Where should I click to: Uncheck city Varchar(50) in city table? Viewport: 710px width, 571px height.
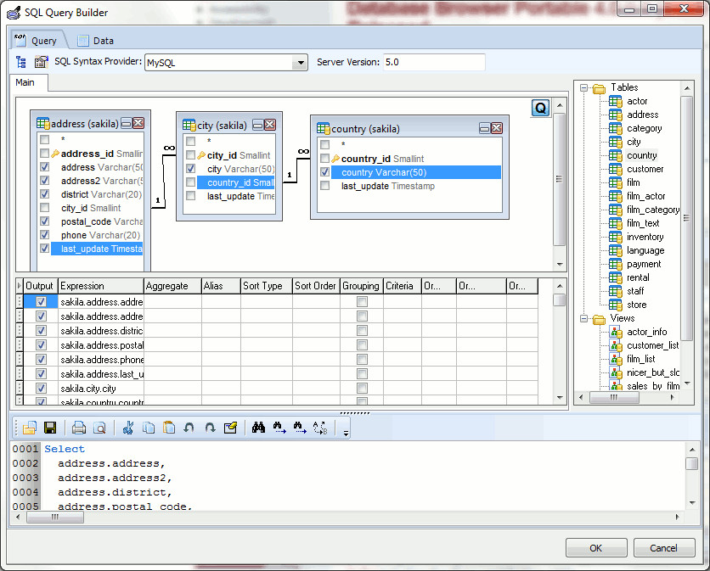(190, 168)
